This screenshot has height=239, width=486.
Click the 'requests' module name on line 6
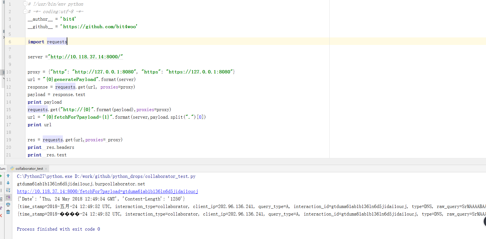pyautogui.click(x=57, y=42)
